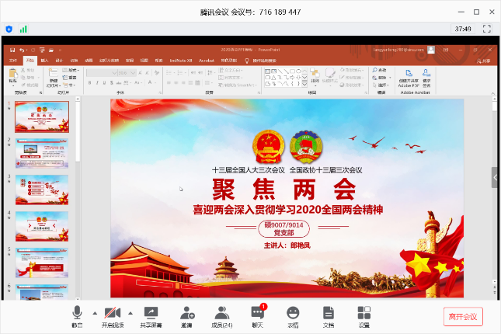Click the blue security shield icon
This screenshot has width=501, height=334.
(9, 29)
